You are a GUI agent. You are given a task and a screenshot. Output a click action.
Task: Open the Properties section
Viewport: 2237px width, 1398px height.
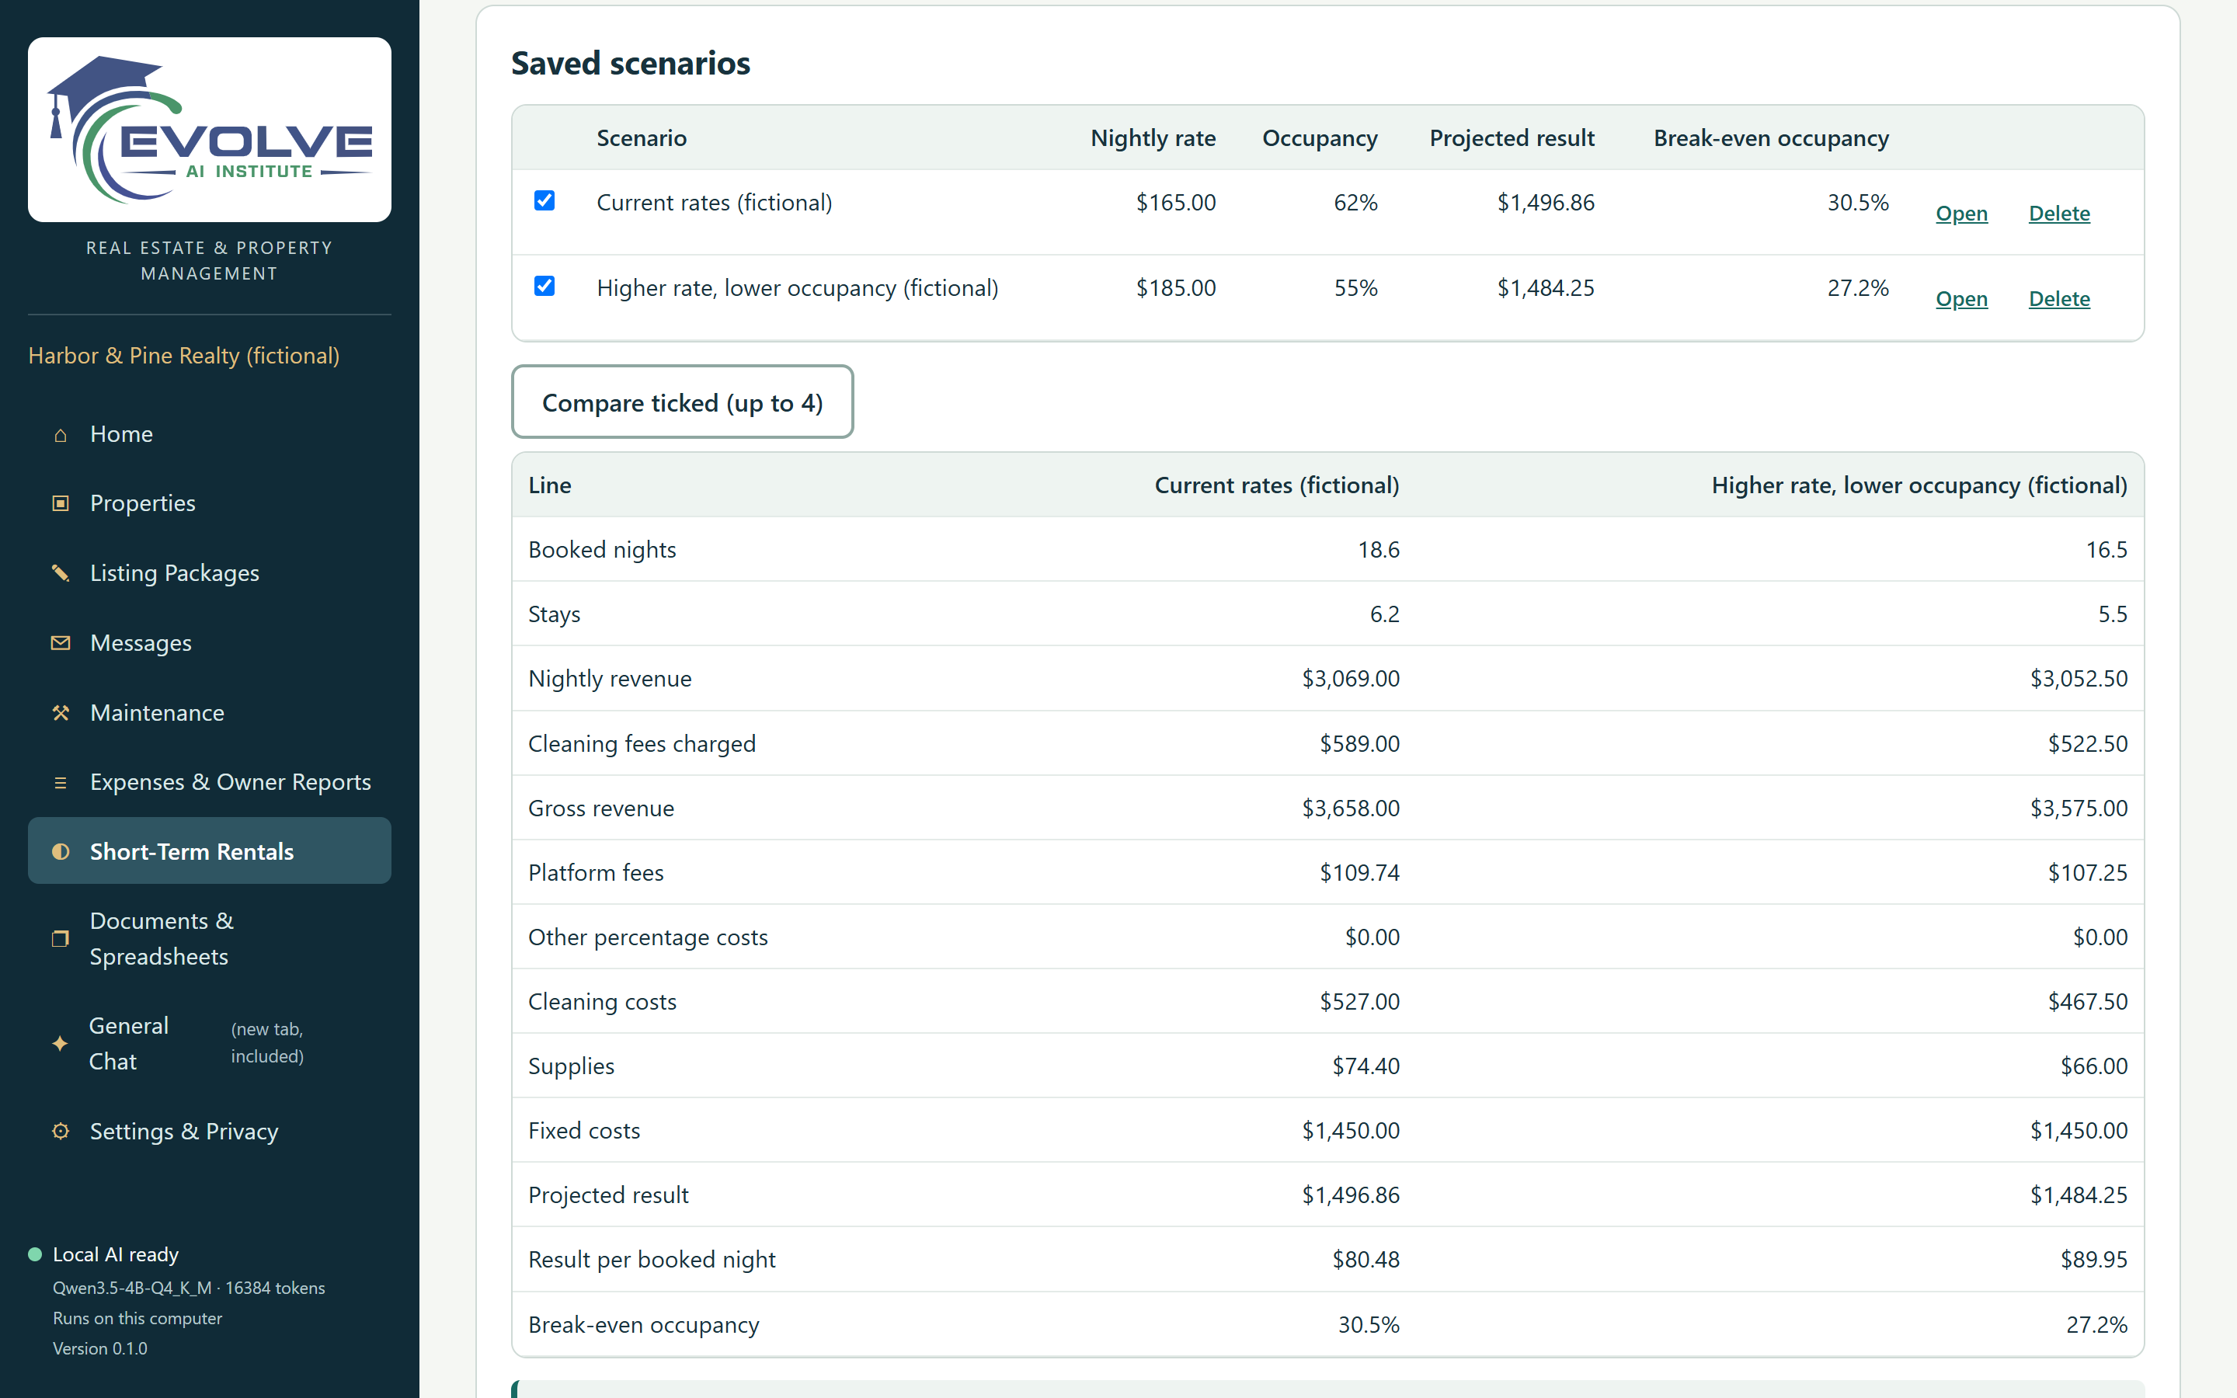[x=210, y=504]
